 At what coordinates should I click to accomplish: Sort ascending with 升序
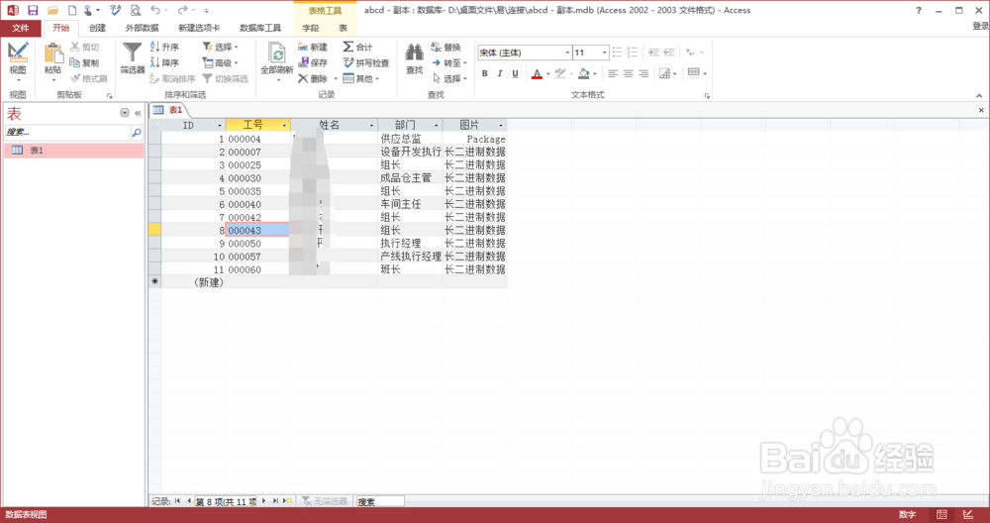164,47
